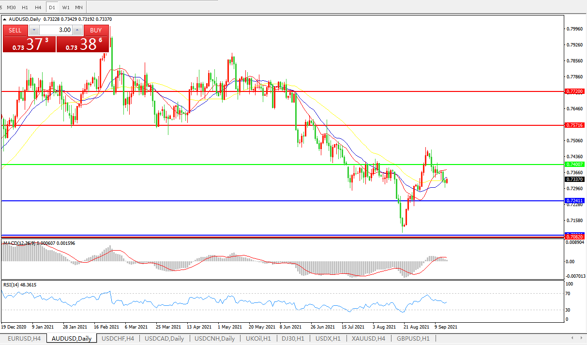The height and width of the screenshot is (345, 587).
Task: Select the W1 weekly timeframe
Action: coord(66,7)
